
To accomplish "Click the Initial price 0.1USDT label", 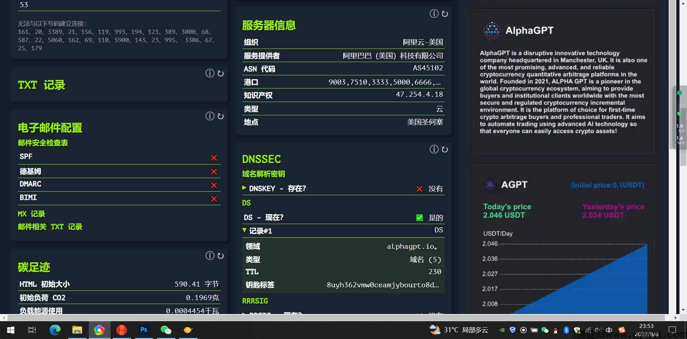I will point(607,185).
